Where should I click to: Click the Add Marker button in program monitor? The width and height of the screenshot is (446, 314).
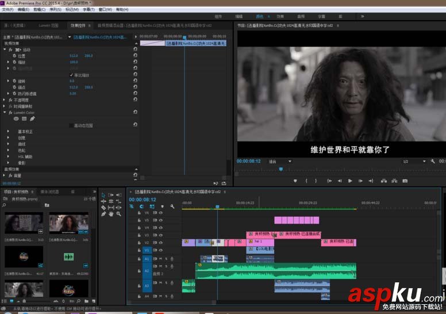[295, 181]
